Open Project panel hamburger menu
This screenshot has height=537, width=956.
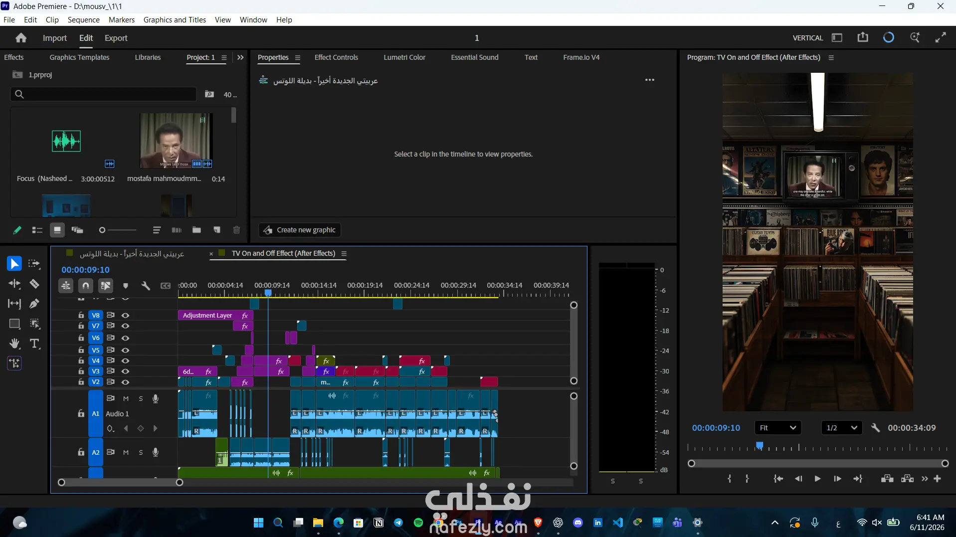point(224,58)
